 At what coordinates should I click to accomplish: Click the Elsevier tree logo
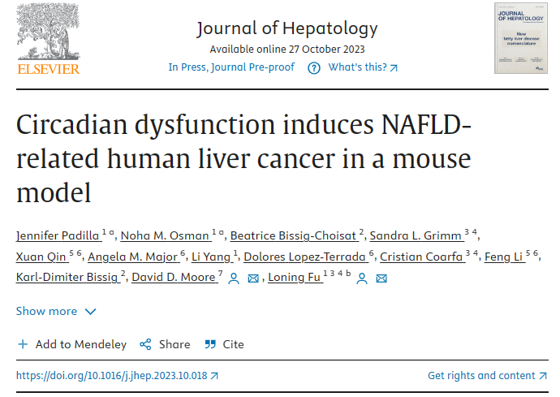pyautogui.click(x=48, y=39)
